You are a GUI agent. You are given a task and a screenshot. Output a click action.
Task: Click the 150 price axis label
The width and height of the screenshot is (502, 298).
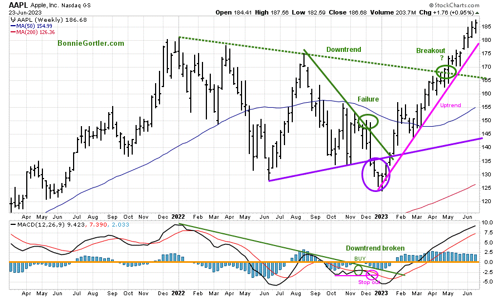click(486, 121)
